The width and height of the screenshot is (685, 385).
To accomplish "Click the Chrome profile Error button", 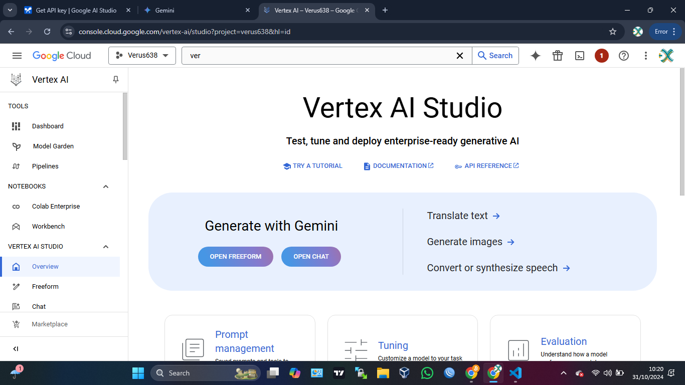I will coord(665,32).
